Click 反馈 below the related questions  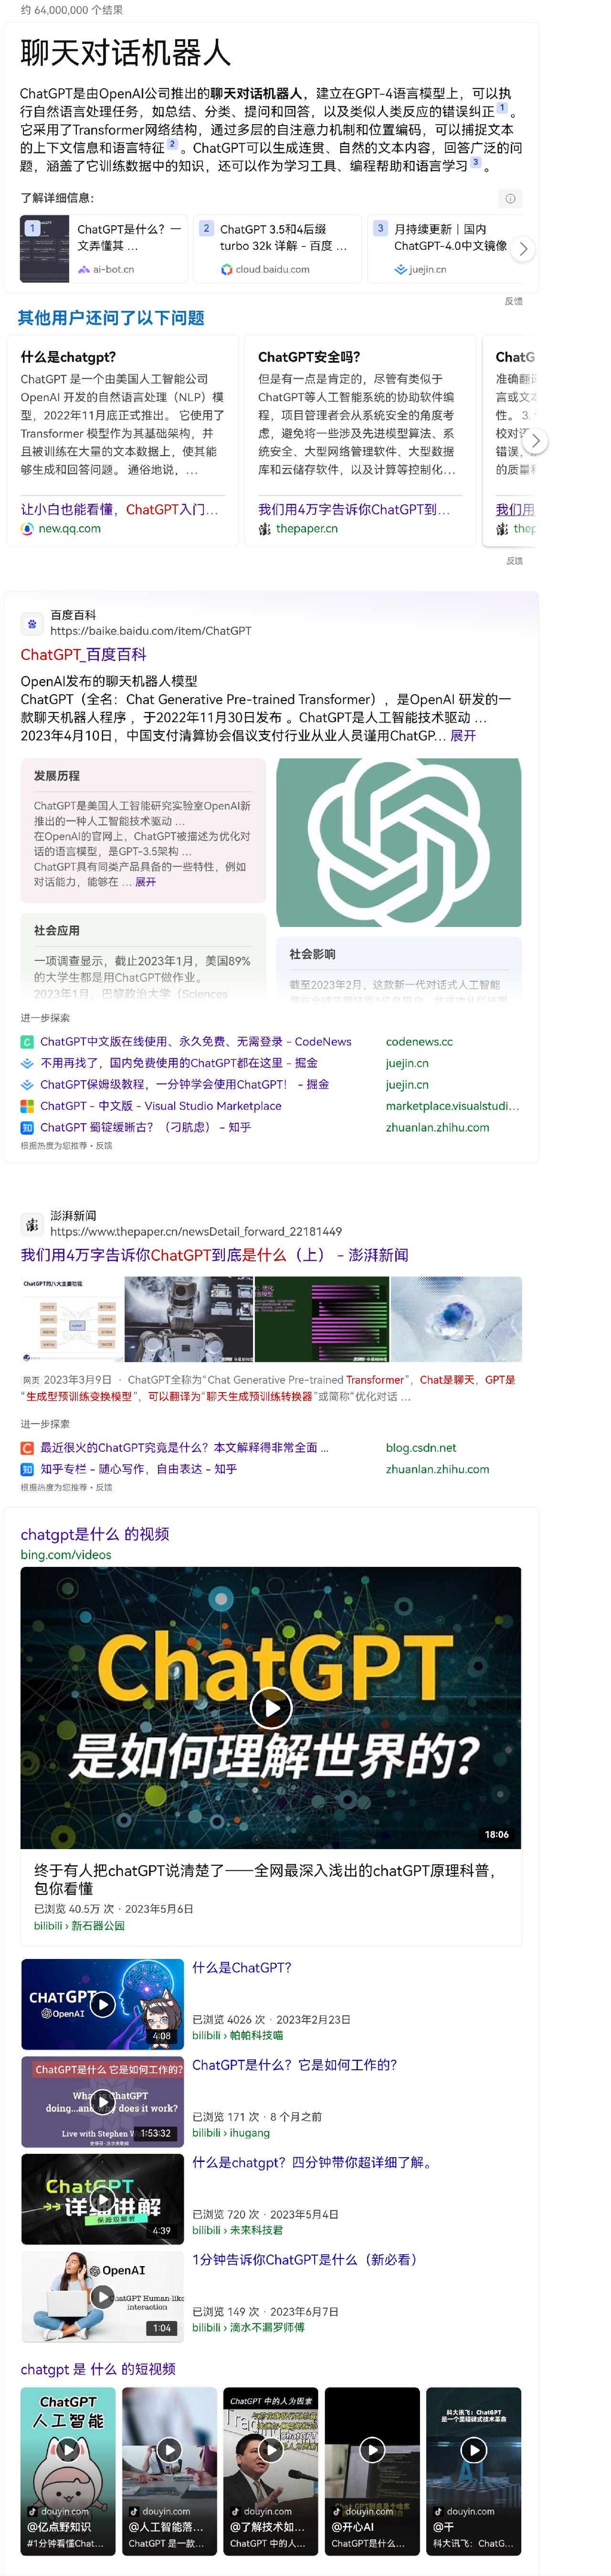point(515,561)
